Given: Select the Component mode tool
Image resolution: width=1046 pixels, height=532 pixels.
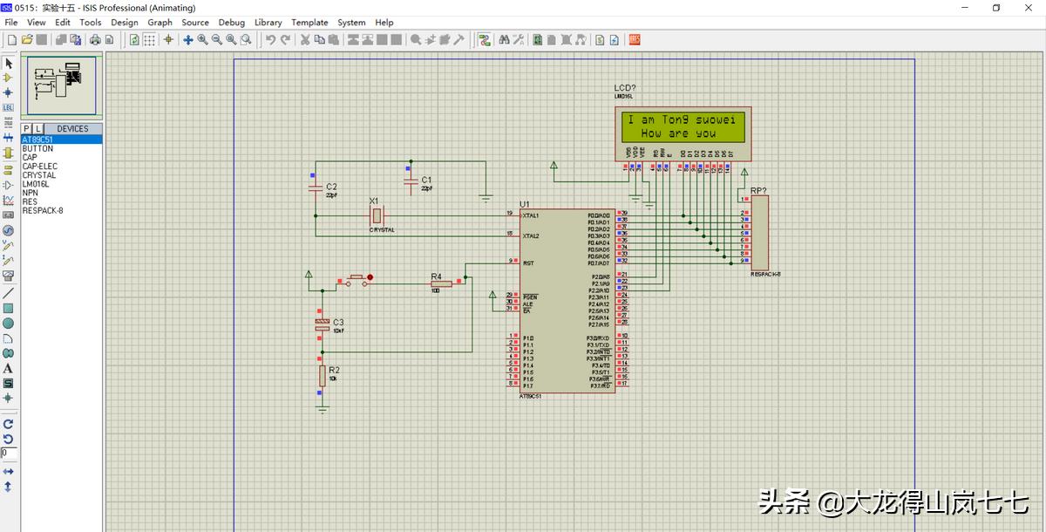Looking at the screenshot, I should [8, 78].
